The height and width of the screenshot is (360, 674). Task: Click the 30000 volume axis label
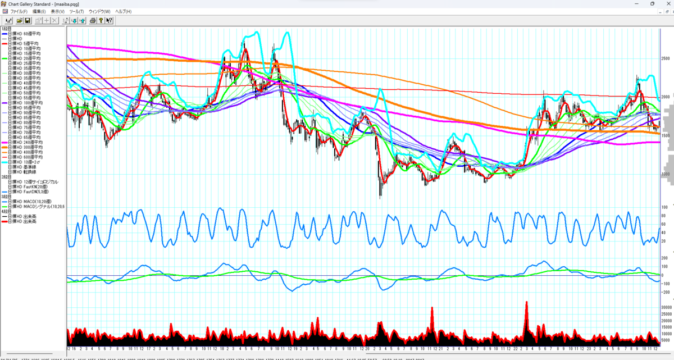pyautogui.click(x=667, y=307)
